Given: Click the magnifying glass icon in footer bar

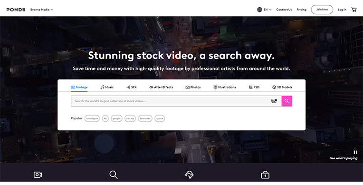Looking at the screenshot, I should (114, 175).
